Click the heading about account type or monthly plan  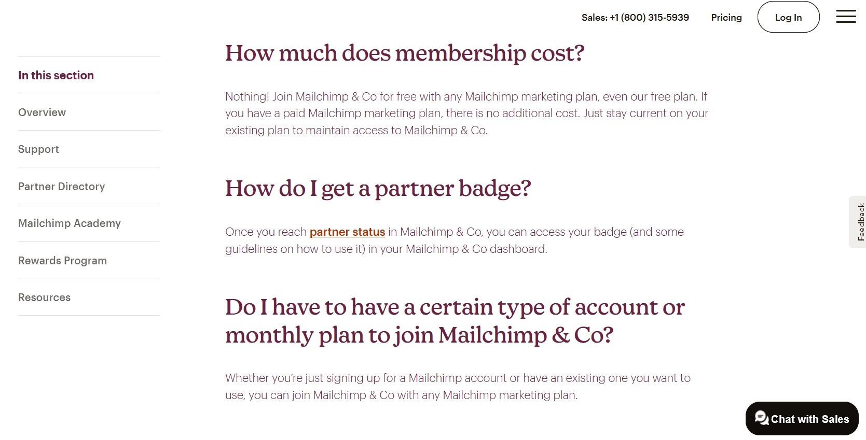tap(455, 321)
